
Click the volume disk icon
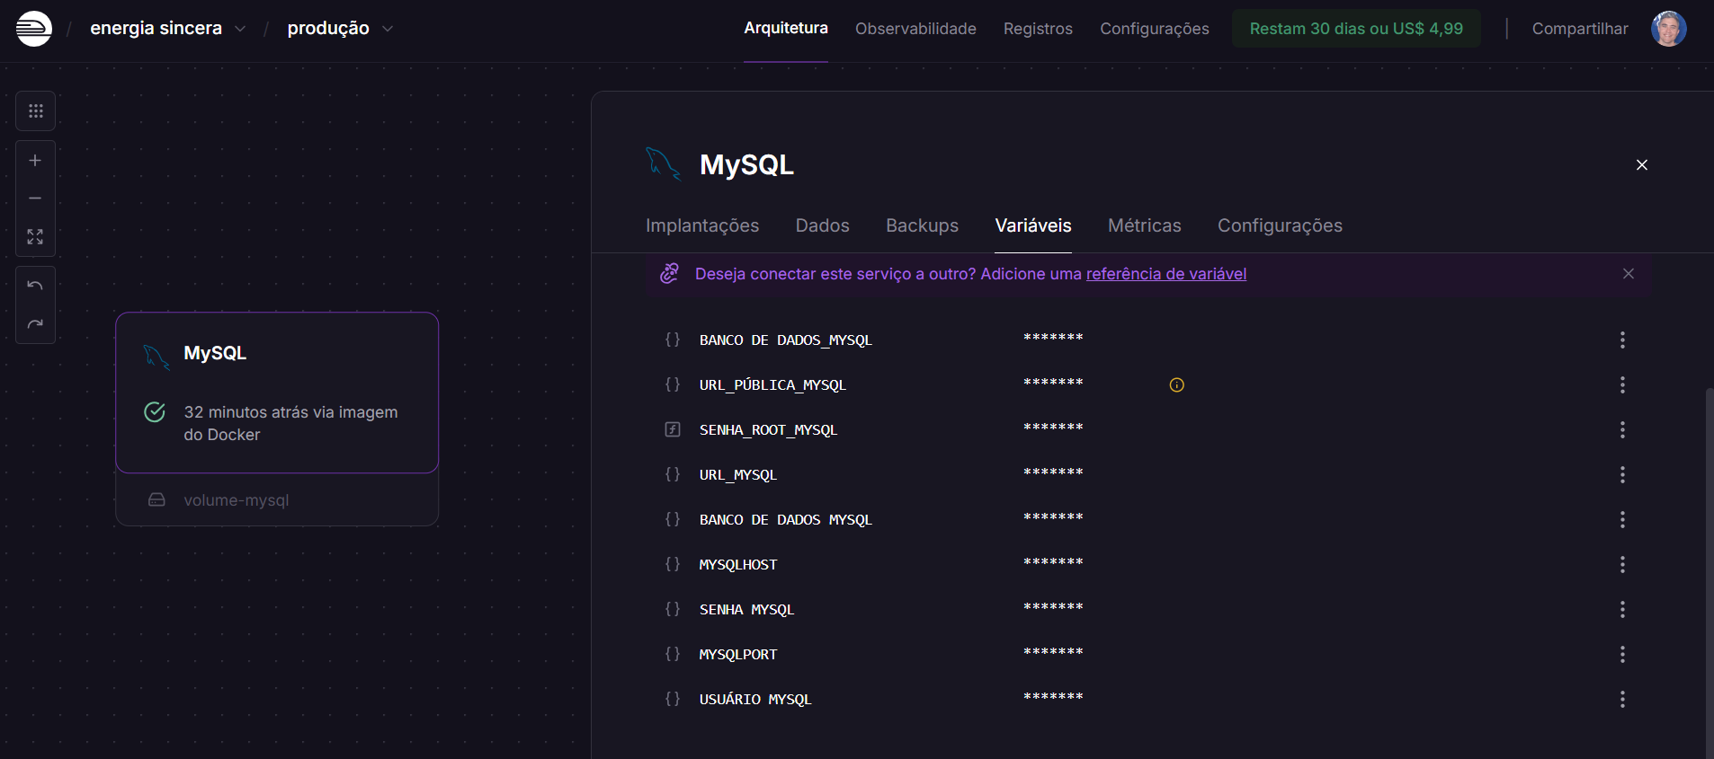click(156, 499)
